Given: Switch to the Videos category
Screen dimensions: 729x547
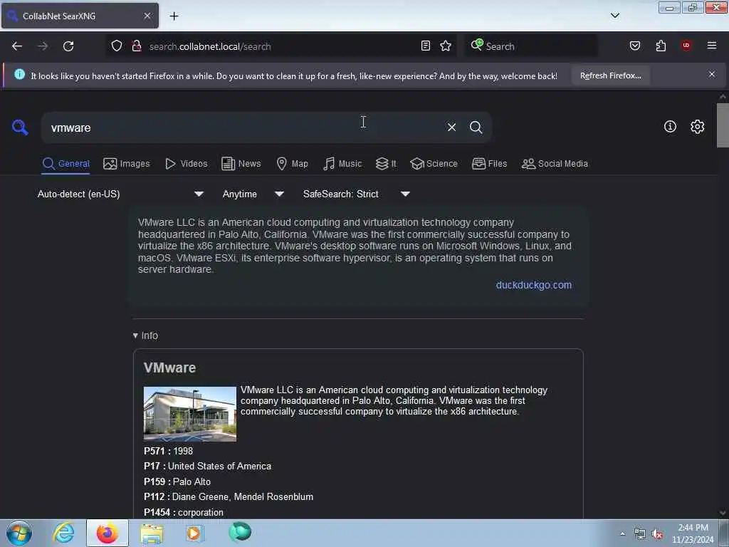Looking at the screenshot, I should coord(186,164).
